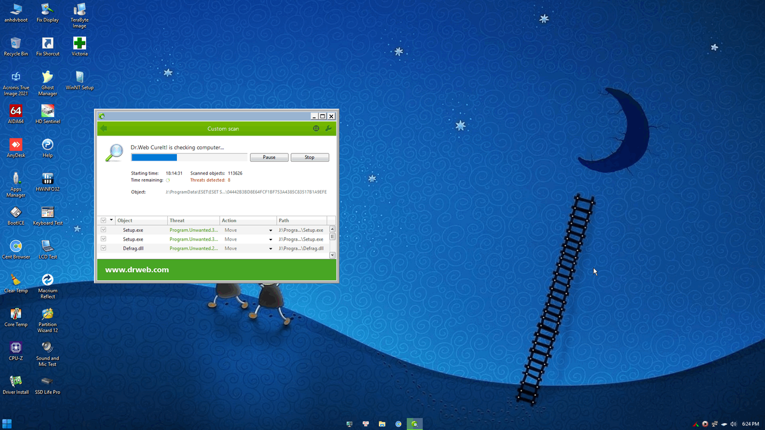Click the back arrow in Dr.Web header
The image size is (765, 430).
[x=103, y=128]
